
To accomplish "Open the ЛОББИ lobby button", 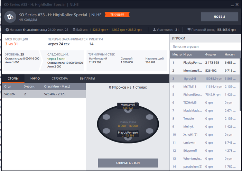I will pyautogui.click(x=219, y=17).
